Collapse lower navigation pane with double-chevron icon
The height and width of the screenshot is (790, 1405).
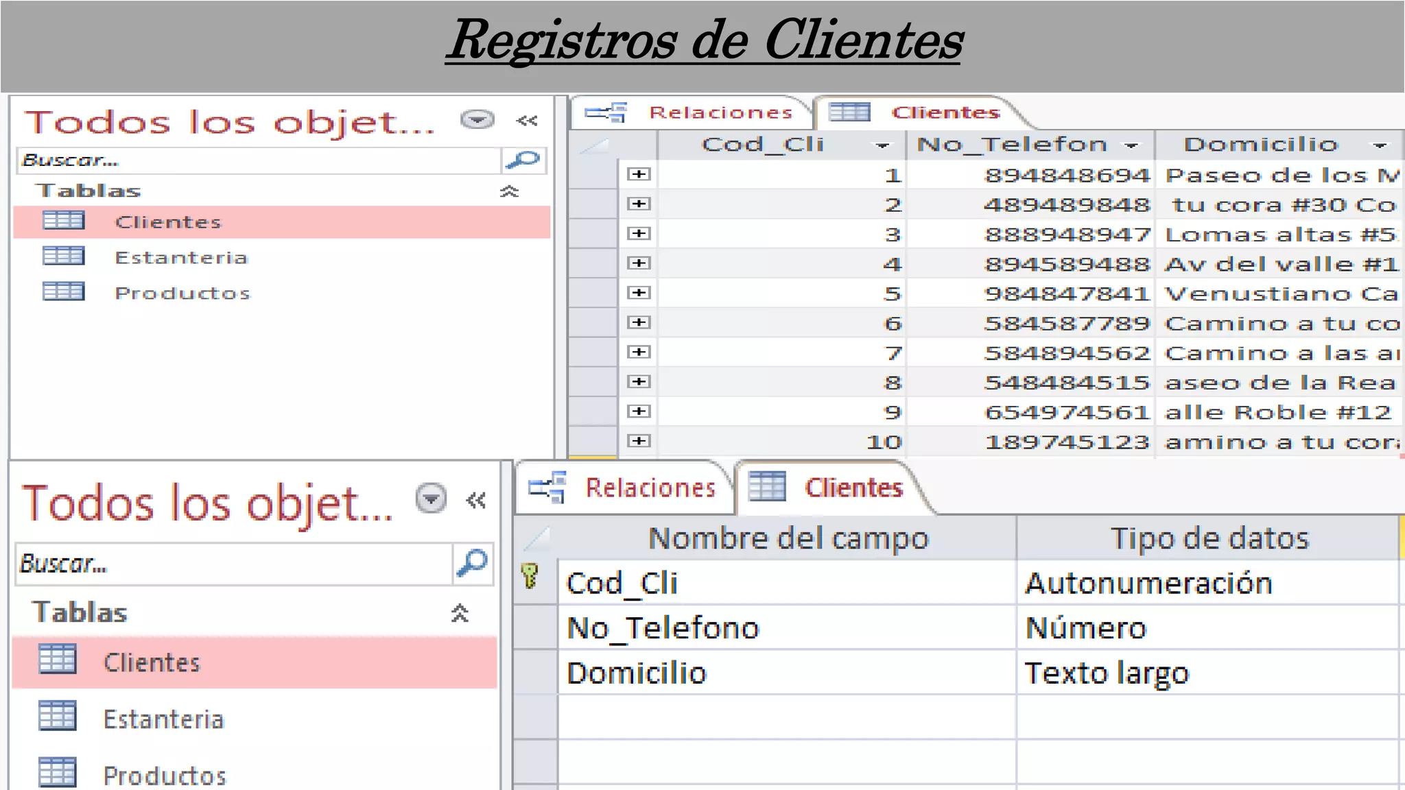pos(476,501)
